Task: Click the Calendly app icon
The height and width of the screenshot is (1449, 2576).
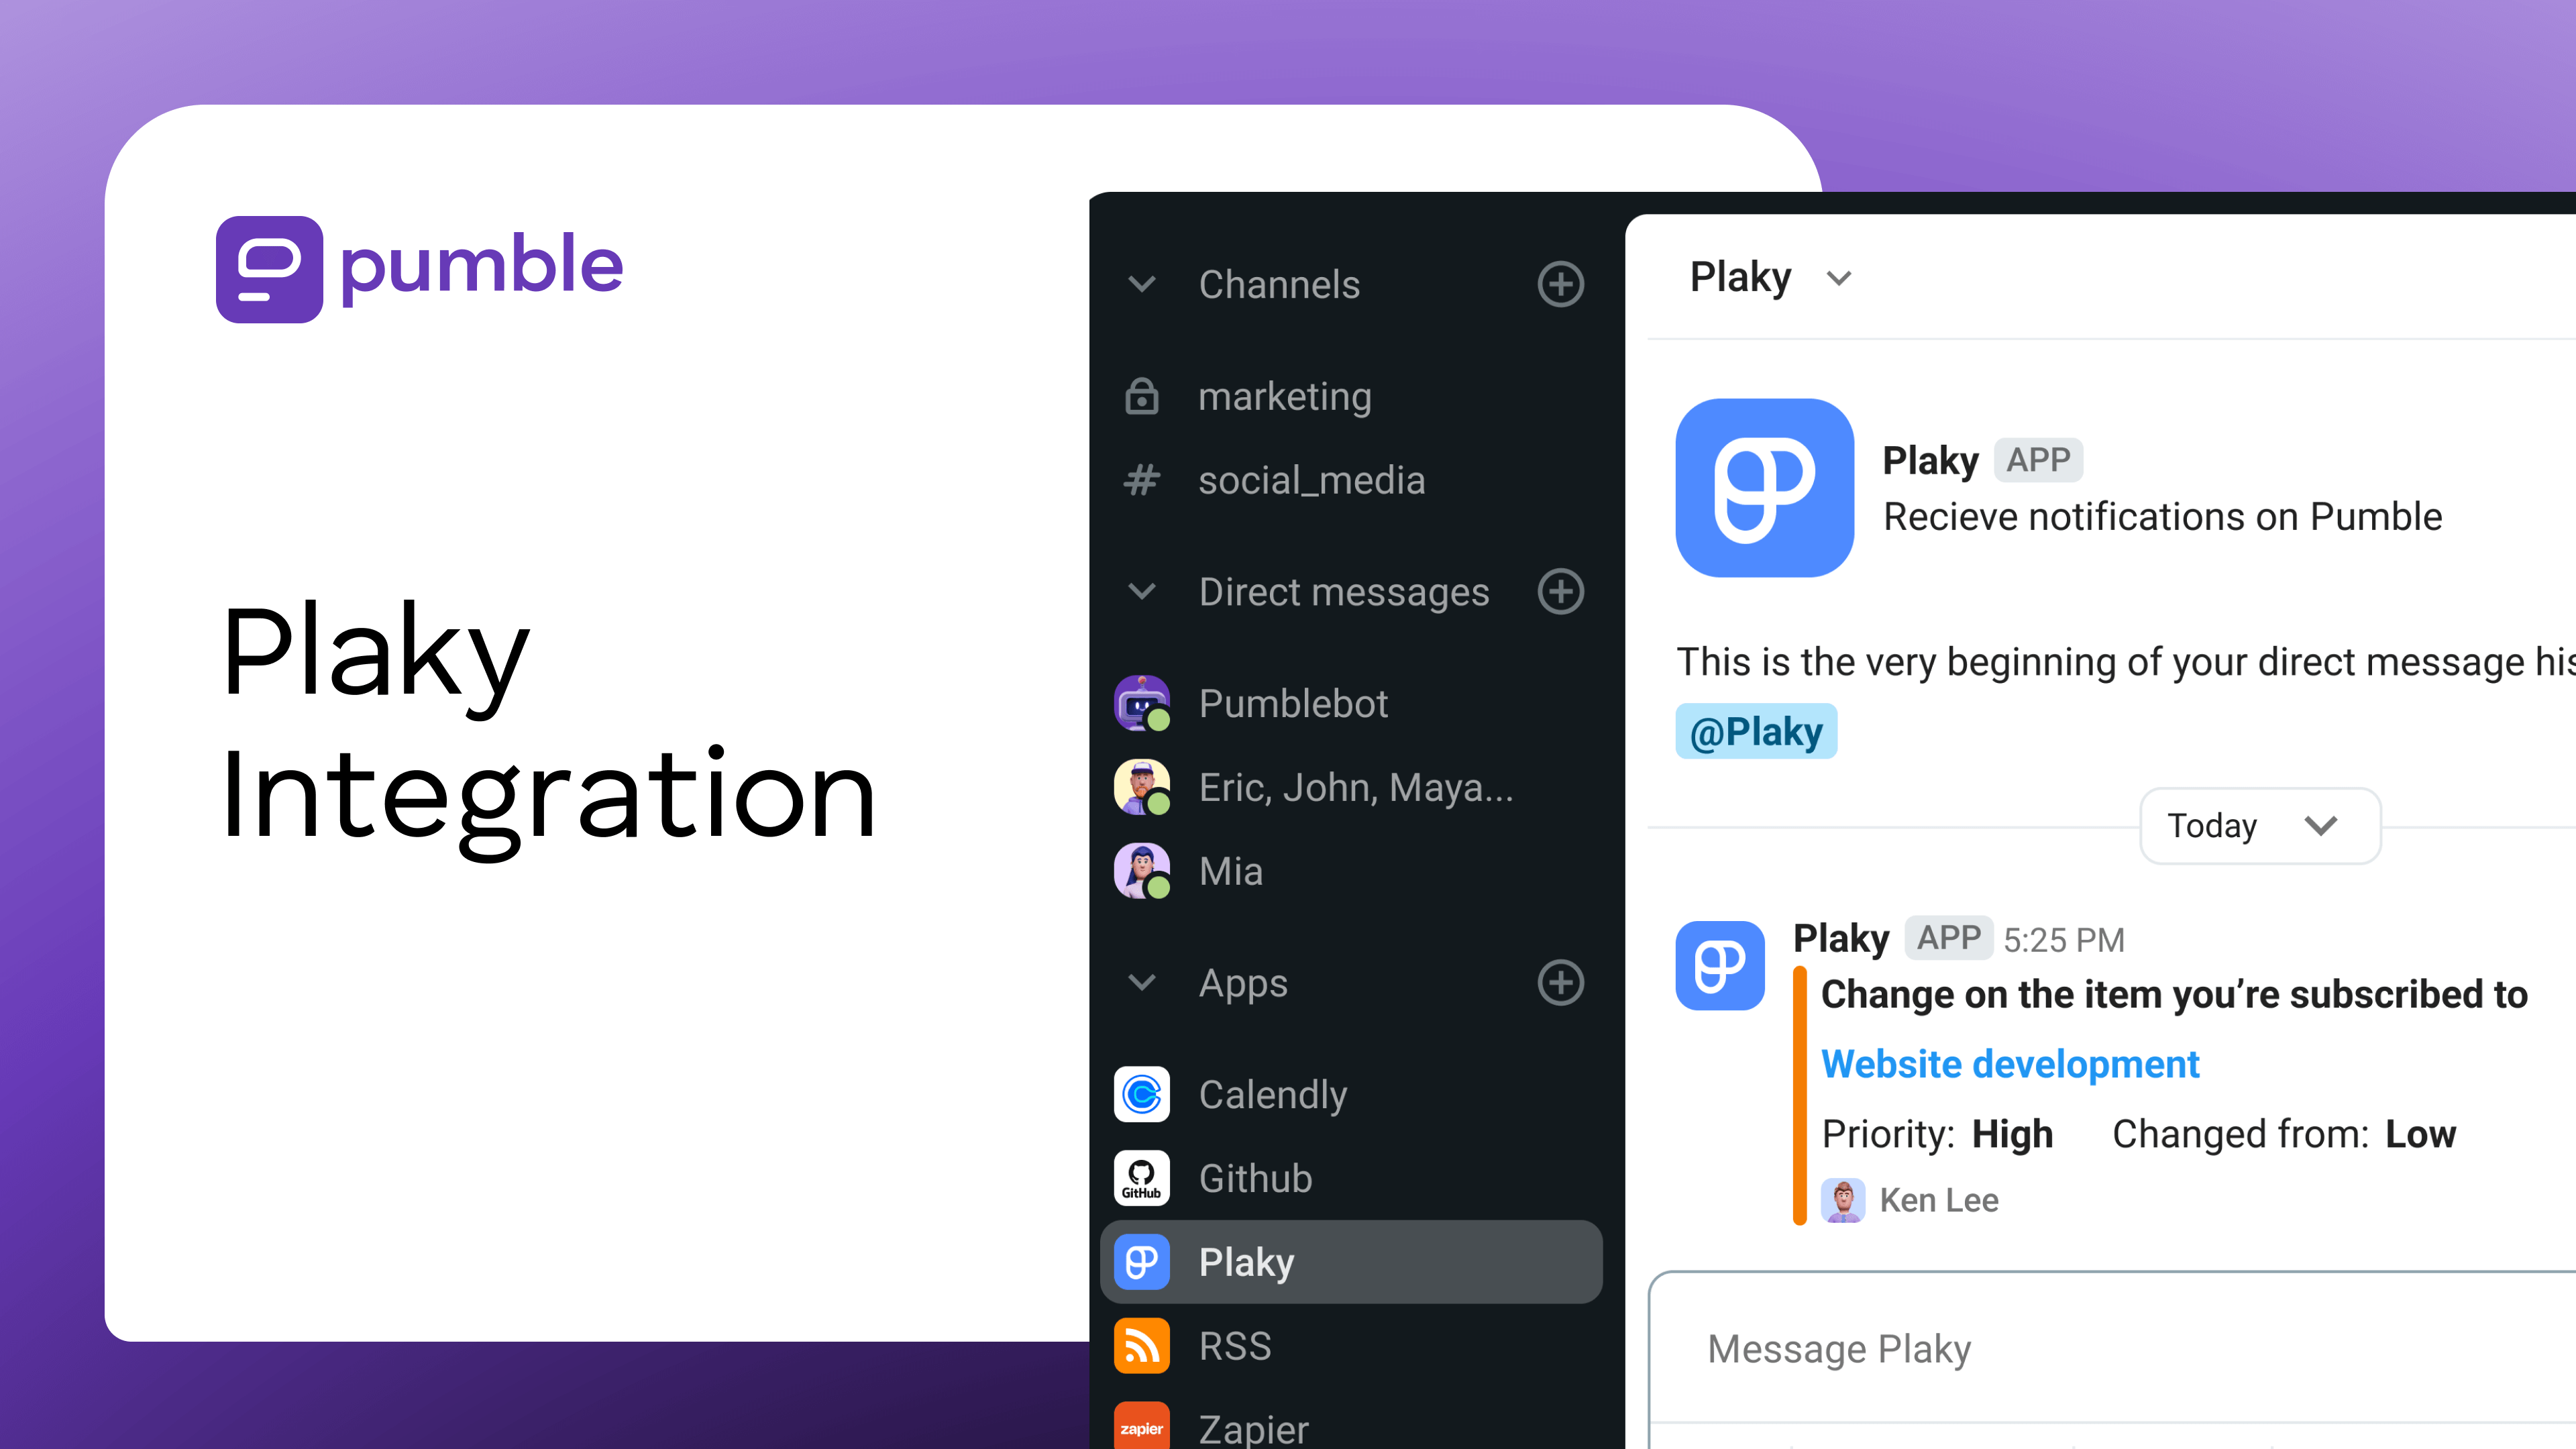Action: pos(1141,1094)
